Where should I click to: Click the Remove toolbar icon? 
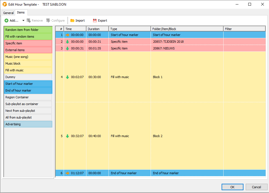(29, 21)
